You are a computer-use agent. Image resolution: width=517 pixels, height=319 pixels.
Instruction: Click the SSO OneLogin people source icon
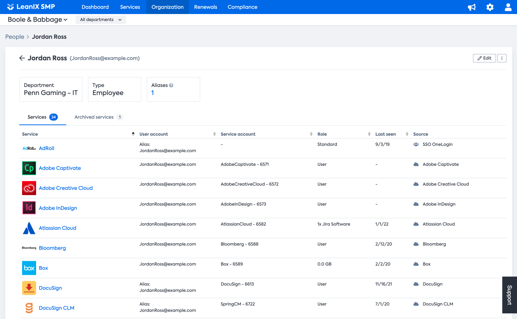pos(416,144)
